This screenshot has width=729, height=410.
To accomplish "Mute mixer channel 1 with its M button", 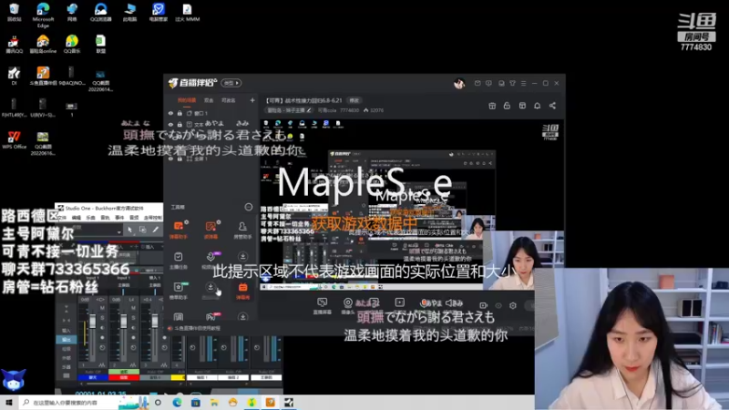I will (102, 308).
